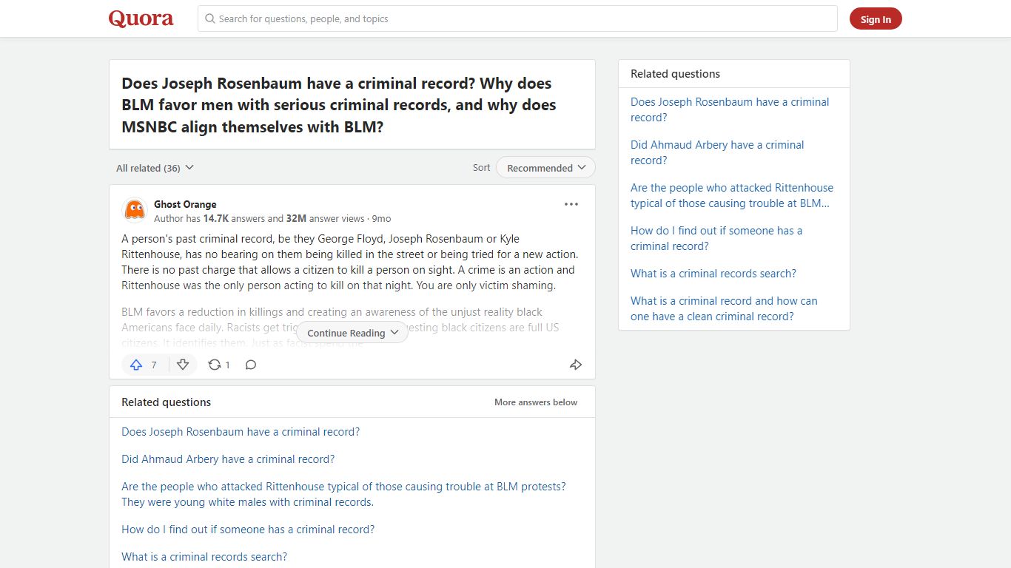Image resolution: width=1011 pixels, height=568 pixels.
Task: Open lower list 'Did Ahmaud Arbery have a criminal record?'
Action: click(228, 459)
